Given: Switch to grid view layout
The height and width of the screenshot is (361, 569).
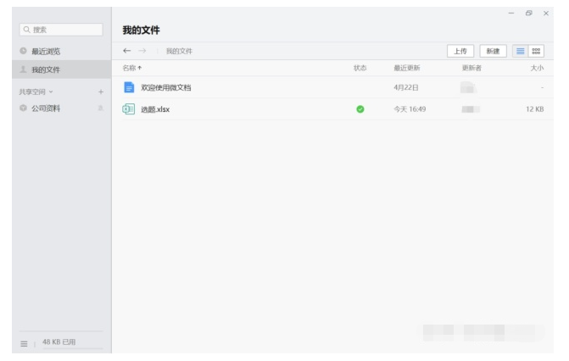Looking at the screenshot, I should pos(538,52).
